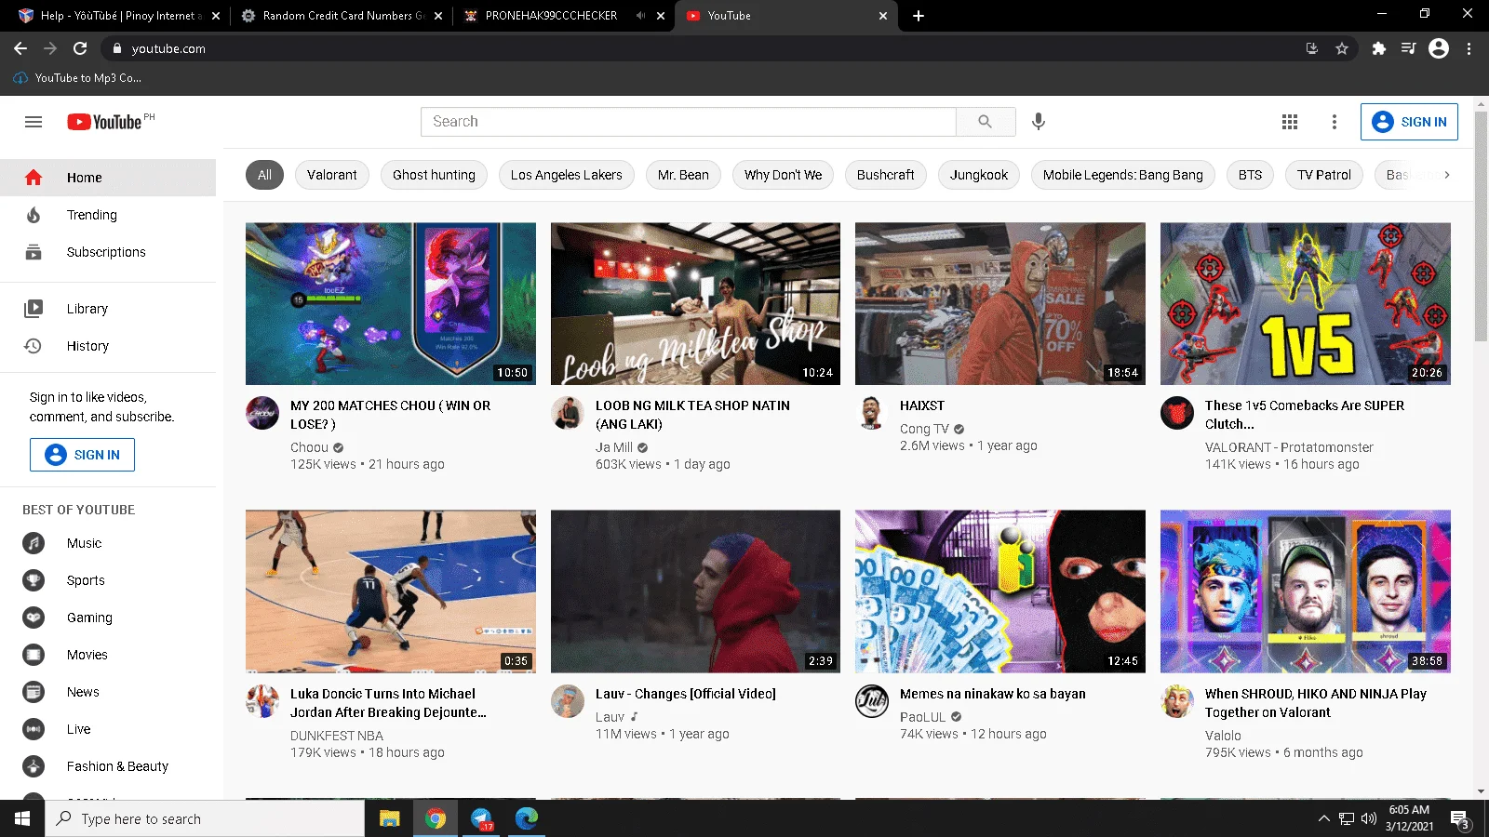Open Microsoft Edge from the taskbar

click(527, 818)
